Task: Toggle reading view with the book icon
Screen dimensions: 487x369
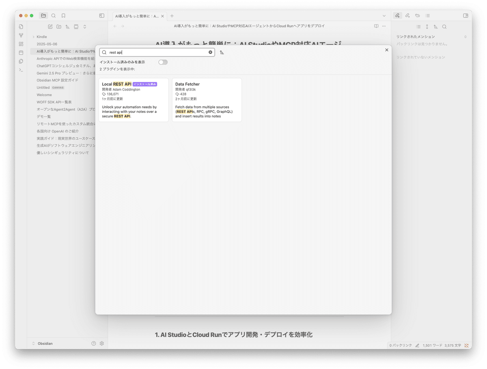Action: (376, 26)
